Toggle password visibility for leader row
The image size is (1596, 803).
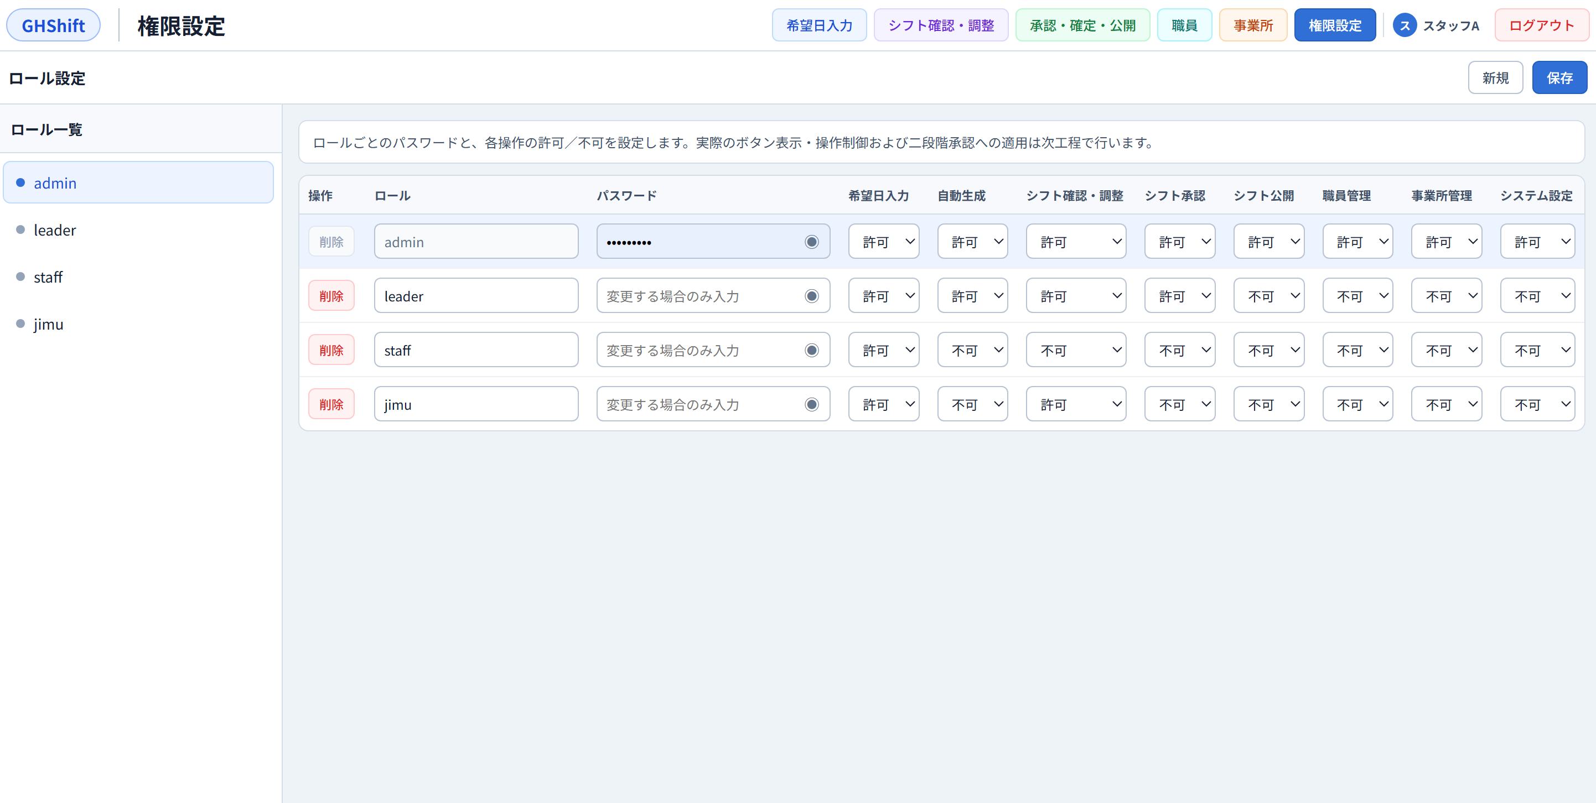pyautogui.click(x=812, y=296)
